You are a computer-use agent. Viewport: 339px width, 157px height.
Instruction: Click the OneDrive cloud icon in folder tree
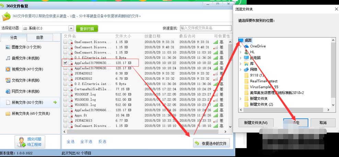click(x=246, y=46)
